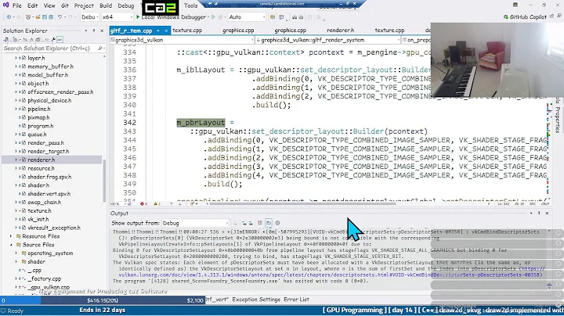564x316 pixels.
Task: Toggle preview selected items icon in Solution Explorer
Action: point(60,39)
